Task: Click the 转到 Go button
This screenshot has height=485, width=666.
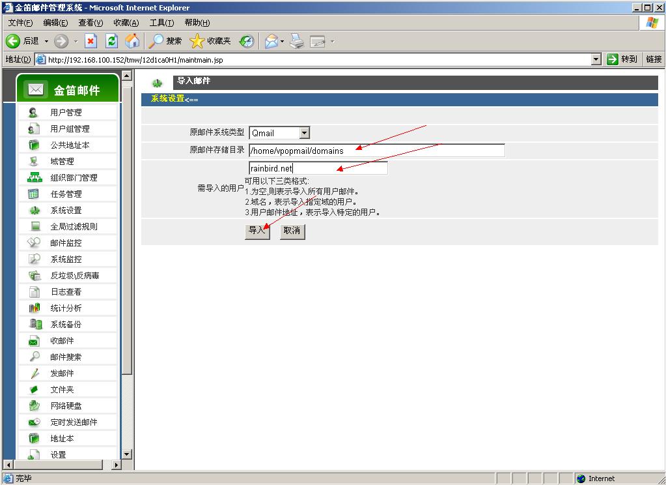Action: point(622,59)
